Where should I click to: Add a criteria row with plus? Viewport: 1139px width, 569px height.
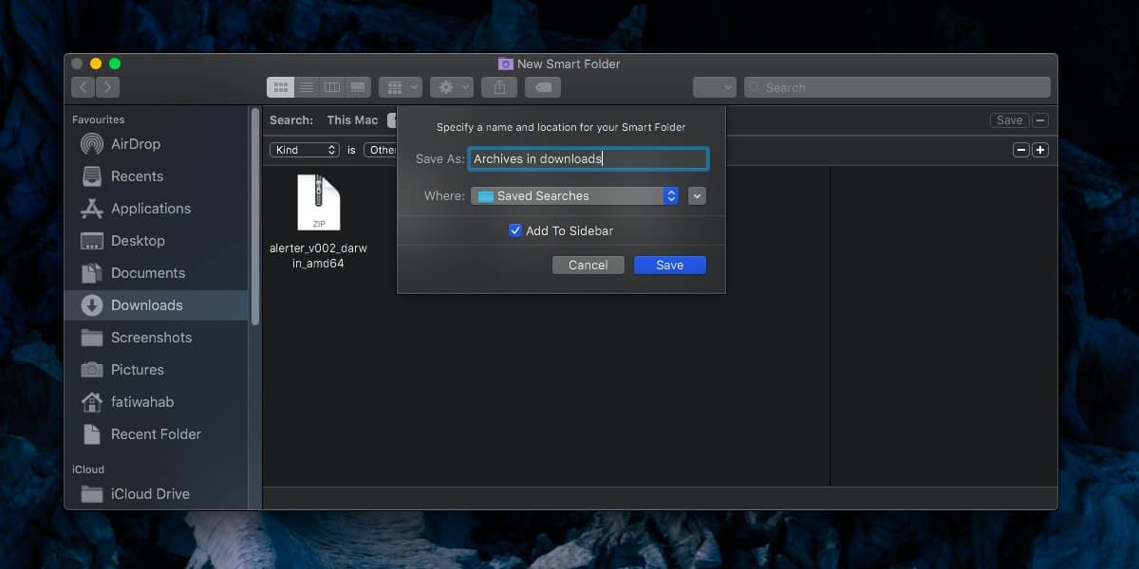pos(1040,150)
